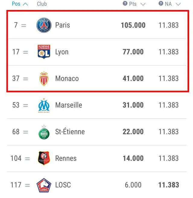The width and height of the screenshot is (193, 198).
Task: Click the Stade Rennais club crest
Action: coord(44,158)
